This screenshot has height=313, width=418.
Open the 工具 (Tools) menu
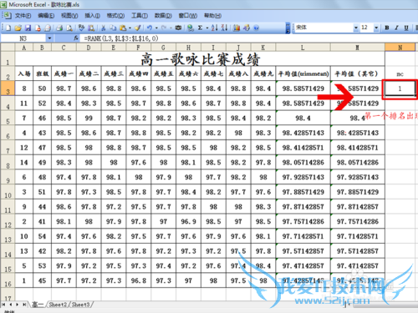click(x=140, y=16)
